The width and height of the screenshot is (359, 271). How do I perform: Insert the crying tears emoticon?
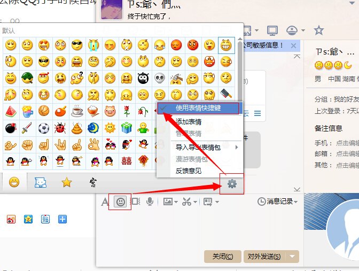(x=93, y=45)
